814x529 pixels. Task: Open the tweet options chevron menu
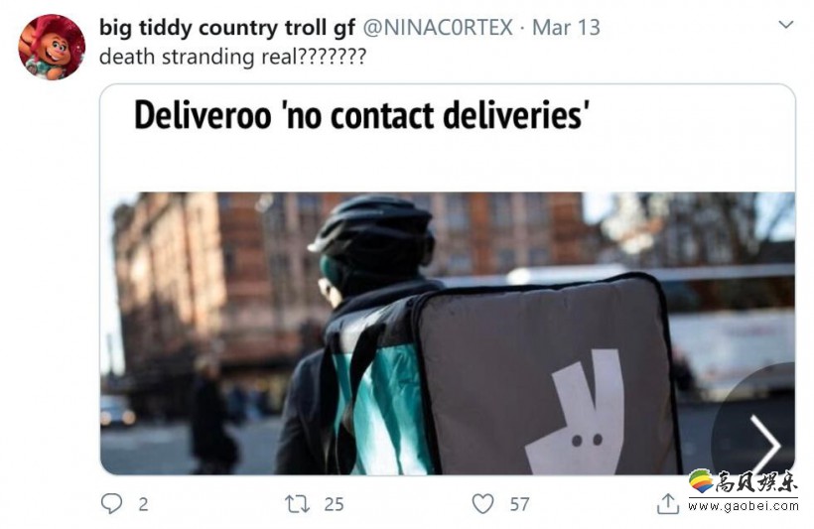pos(786,25)
